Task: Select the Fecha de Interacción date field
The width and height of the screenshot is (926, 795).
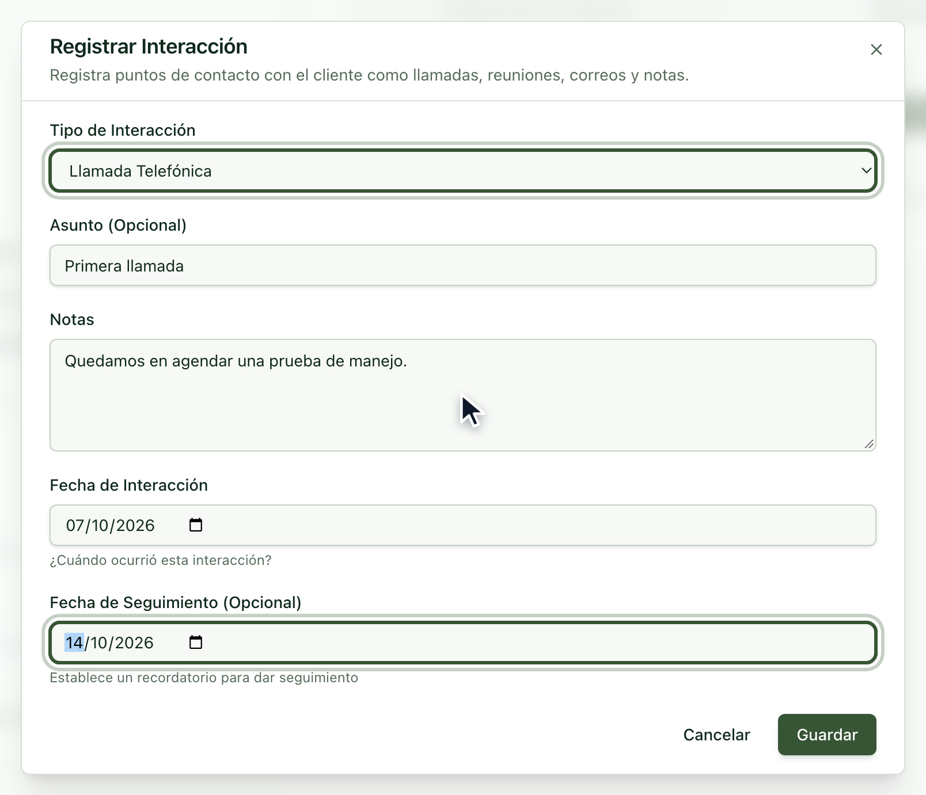Action: tap(463, 525)
